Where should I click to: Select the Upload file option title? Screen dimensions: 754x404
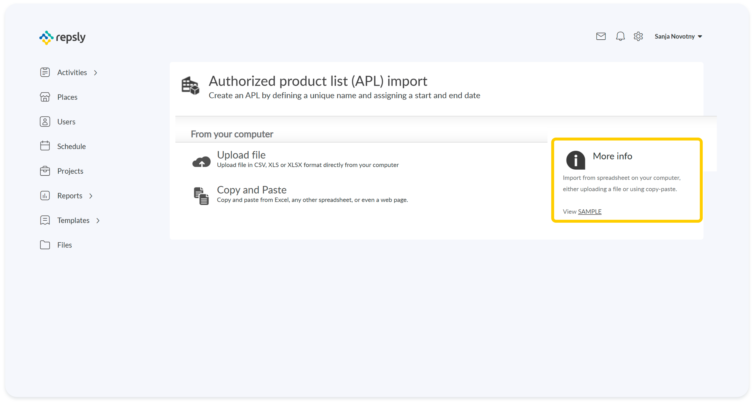(241, 155)
